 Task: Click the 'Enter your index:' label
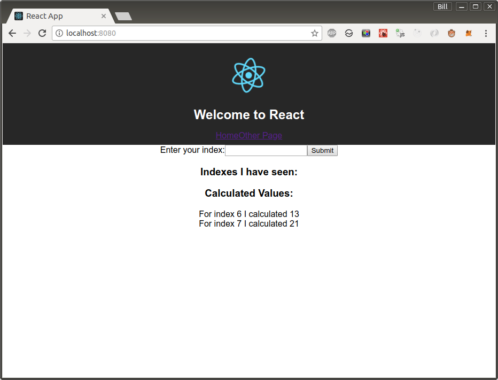(x=192, y=150)
